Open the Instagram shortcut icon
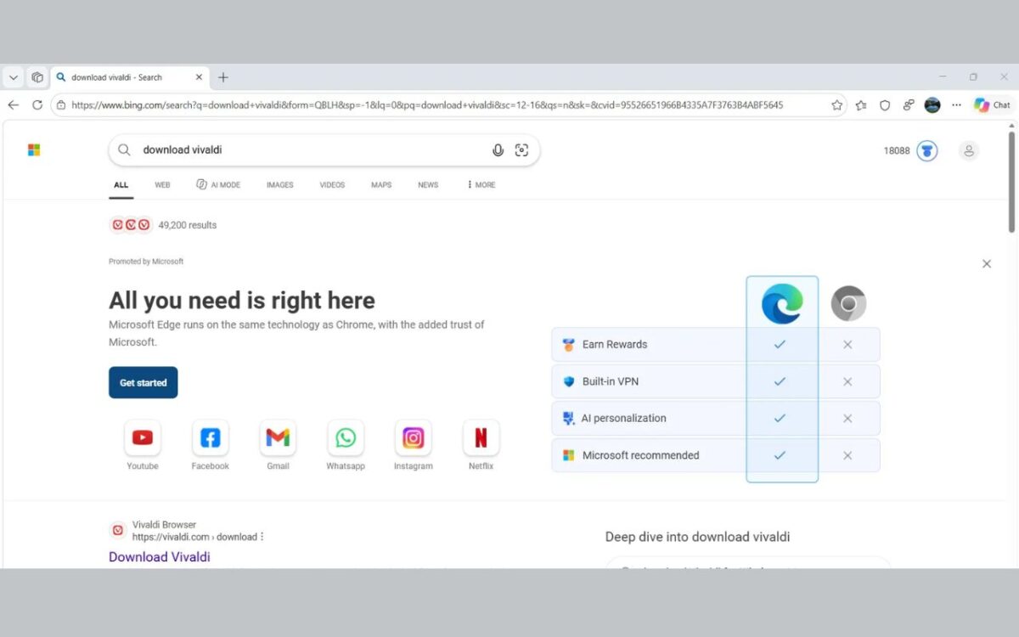This screenshot has height=637, width=1019. (x=414, y=438)
